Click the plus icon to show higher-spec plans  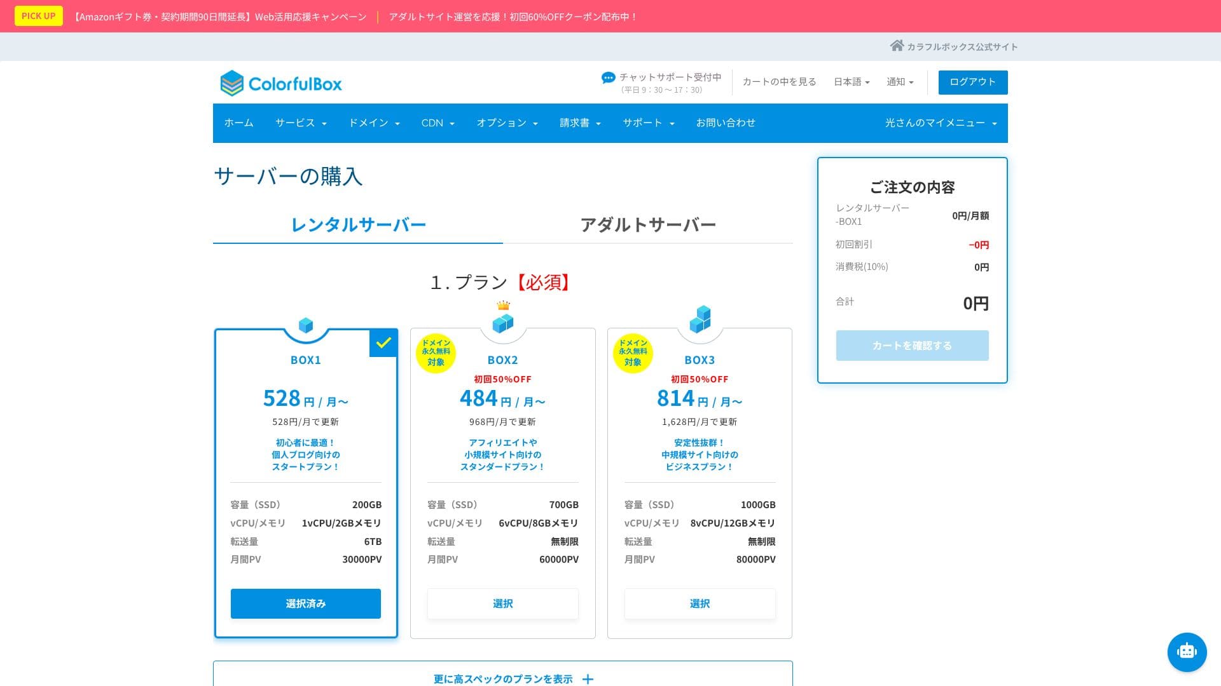588,679
